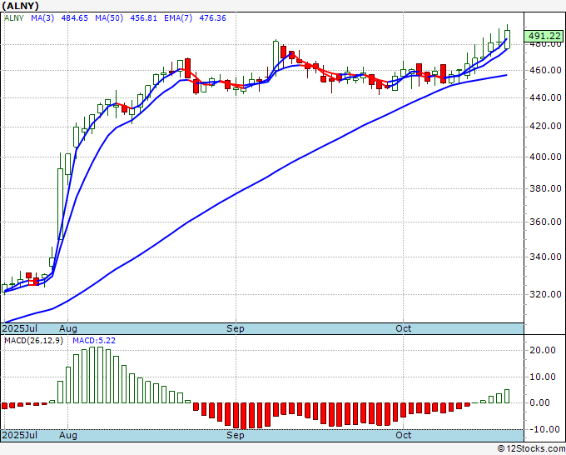566x455 pixels.
Task: Click the 440.00 price axis label
Action: click(x=545, y=97)
